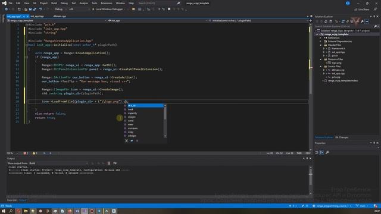Screen dimensions: 381x214
Task: Click the Properties panel Alphabetical icon
Action: pyautogui.click(x=321, y=152)
